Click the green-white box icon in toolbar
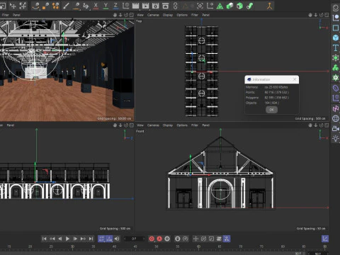 click(229, 6)
